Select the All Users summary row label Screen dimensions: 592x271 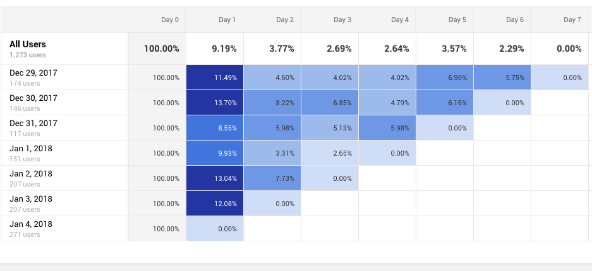(x=28, y=45)
